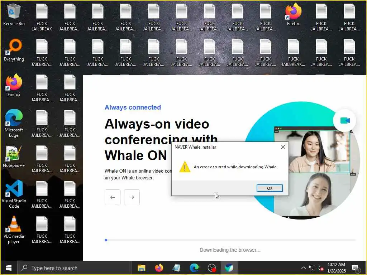367x275 pixels.
Task: Click the 'Always connected' blue heading
Action: point(133,107)
